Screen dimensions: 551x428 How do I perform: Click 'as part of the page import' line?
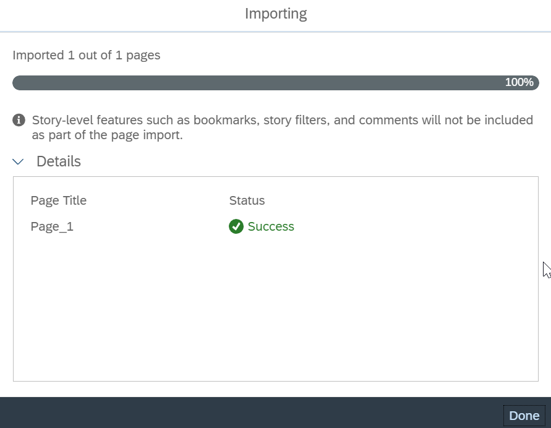click(107, 135)
